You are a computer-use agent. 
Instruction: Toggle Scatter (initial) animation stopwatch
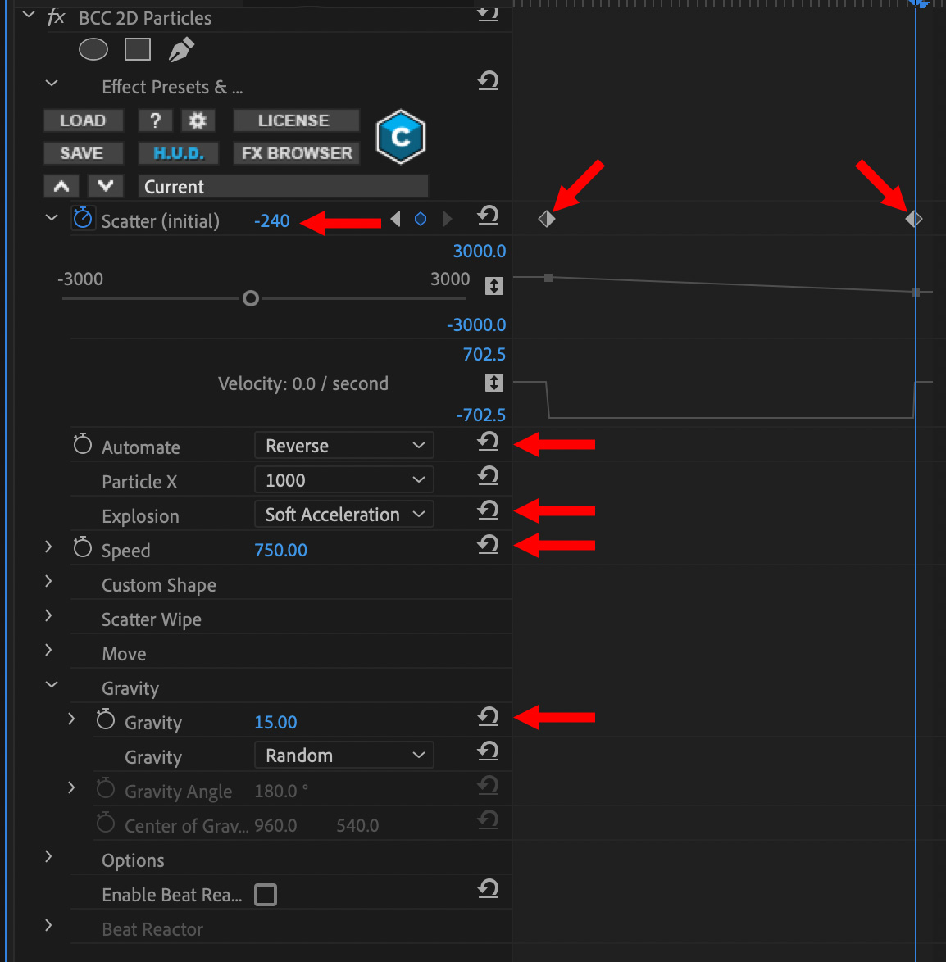83,219
